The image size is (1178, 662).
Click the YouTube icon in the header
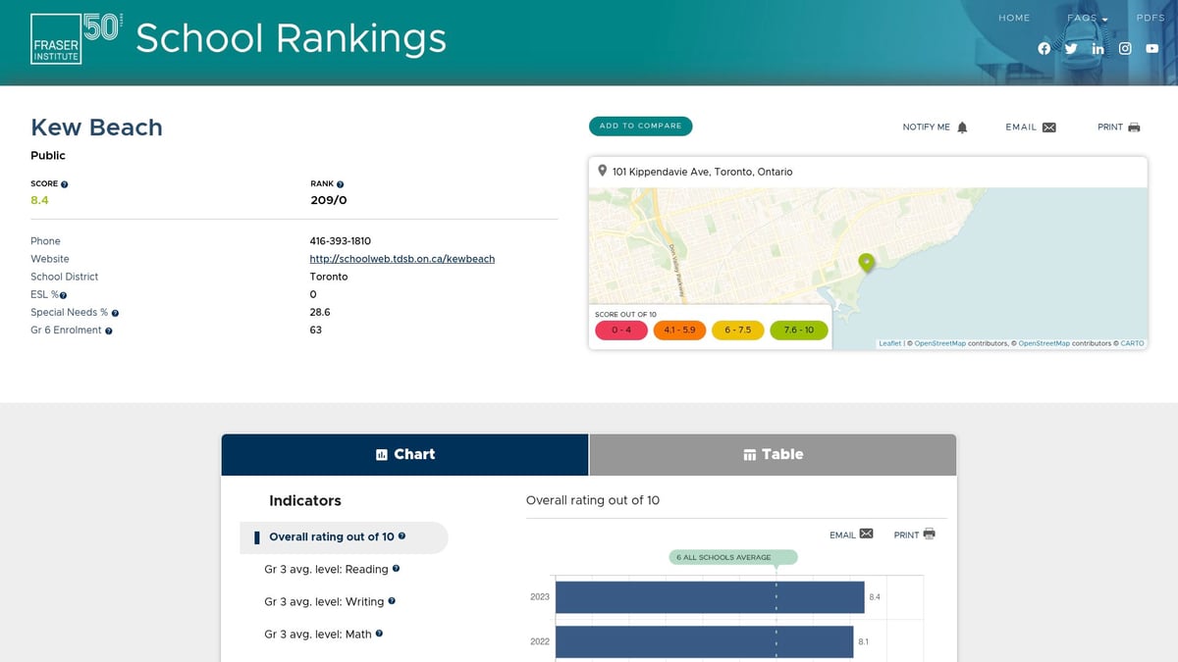coord(1151,48)
